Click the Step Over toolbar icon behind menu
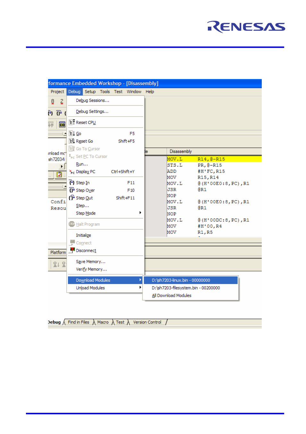Image resolution: width=306 pixels, height=434 pixels. [x=59, y=113]
